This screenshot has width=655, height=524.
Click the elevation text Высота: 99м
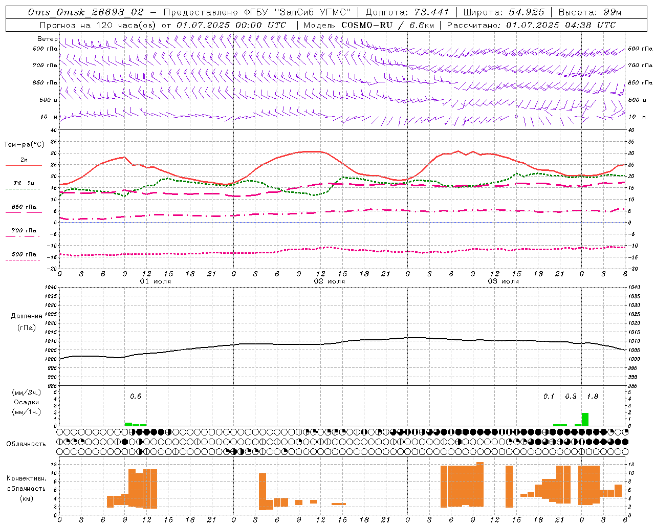[x=590, y=12]
